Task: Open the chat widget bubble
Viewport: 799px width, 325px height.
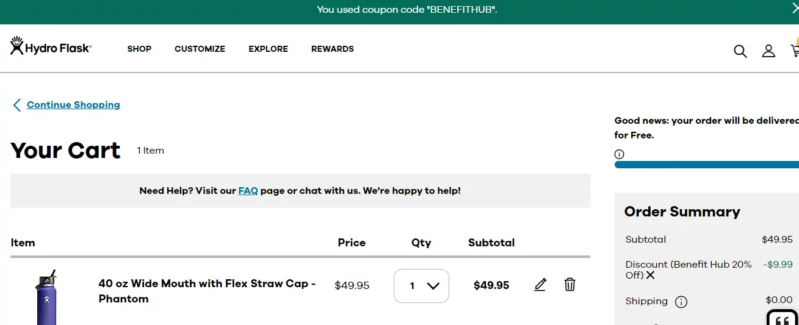Action: pos(783,319)
